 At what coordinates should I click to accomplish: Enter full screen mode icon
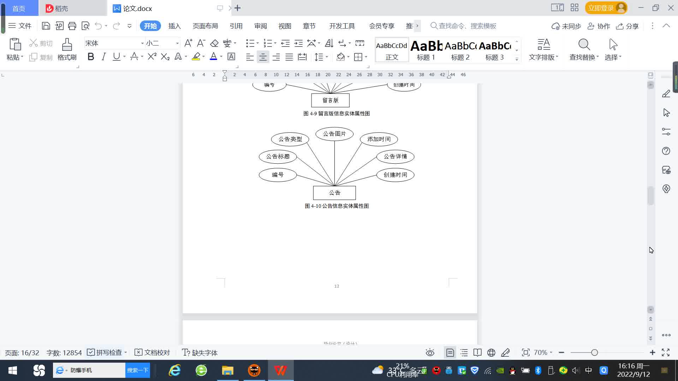666,352
